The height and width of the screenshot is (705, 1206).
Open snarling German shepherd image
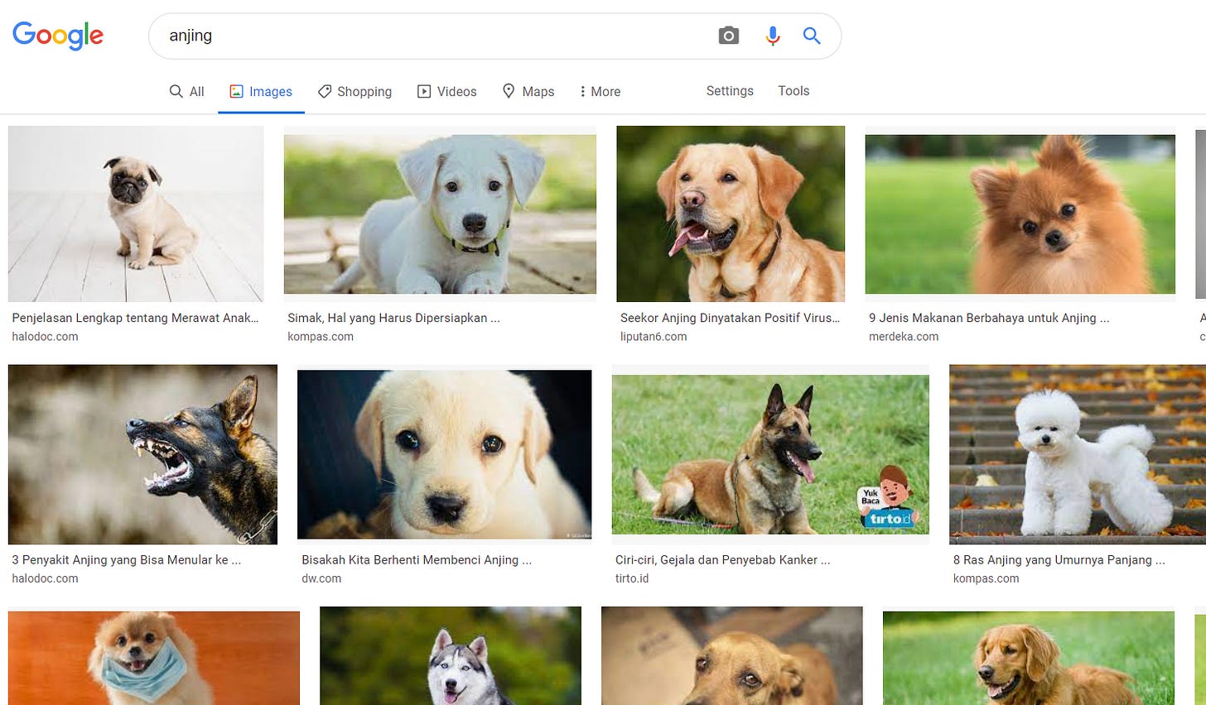[142, 454]
